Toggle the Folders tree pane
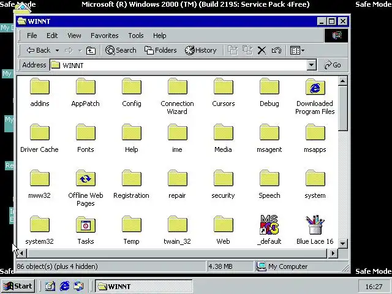Image resolution: width=392 pixels, height=294 pixels. pos(160,50)
